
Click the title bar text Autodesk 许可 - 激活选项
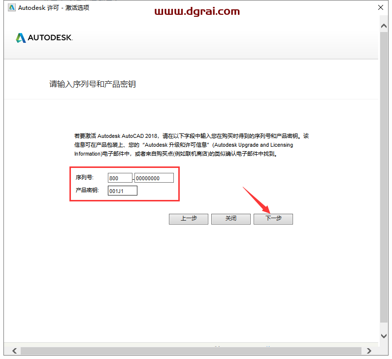(54, 8)
